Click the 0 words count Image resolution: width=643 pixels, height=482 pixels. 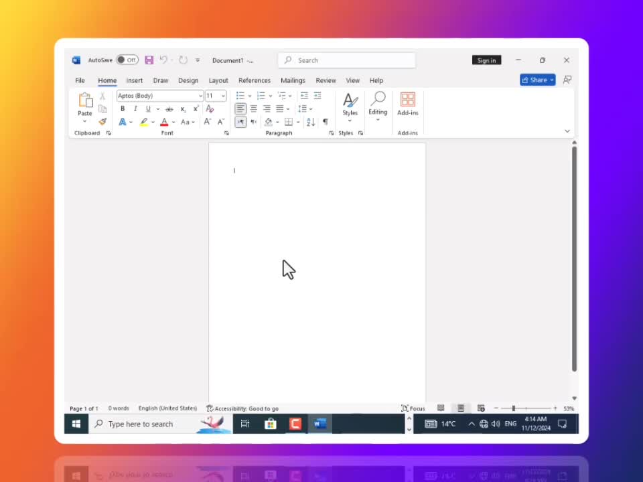tap(119, 408)
